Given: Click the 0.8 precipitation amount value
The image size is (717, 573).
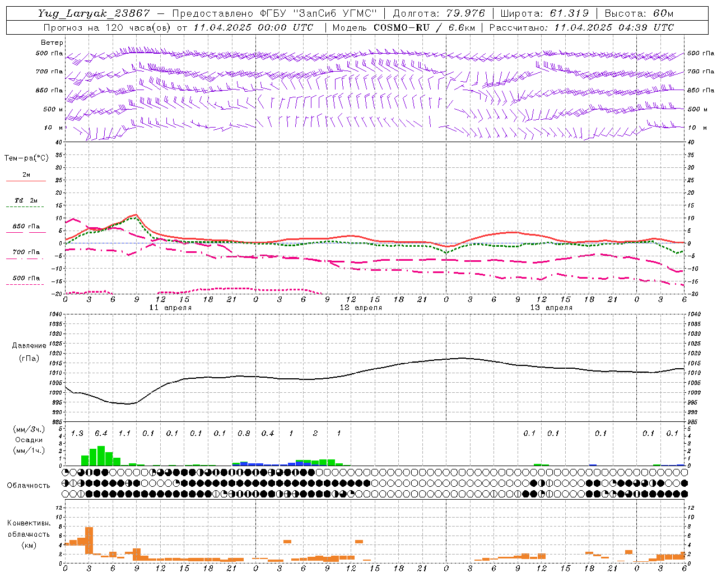Looking at the screenshot, I should 244,433.
